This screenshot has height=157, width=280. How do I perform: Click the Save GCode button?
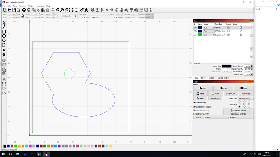point(231,93)
